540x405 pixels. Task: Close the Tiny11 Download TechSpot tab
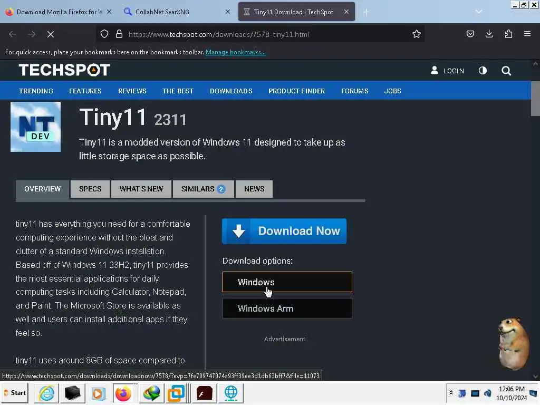pyautogui.click(x=346, y=12)
